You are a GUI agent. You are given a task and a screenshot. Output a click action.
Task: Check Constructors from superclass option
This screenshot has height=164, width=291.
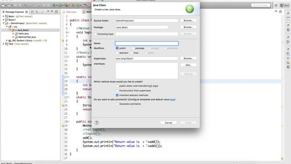117,91
